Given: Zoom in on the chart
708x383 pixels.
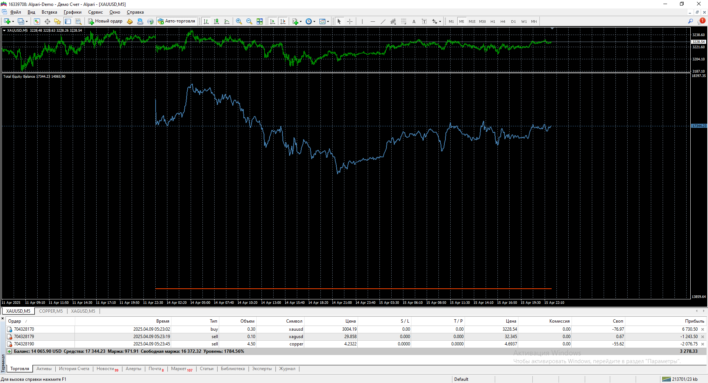Looking at the screenshot, I should [239, 21].
